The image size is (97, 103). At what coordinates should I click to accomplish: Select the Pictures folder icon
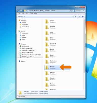tap(47, 67)
